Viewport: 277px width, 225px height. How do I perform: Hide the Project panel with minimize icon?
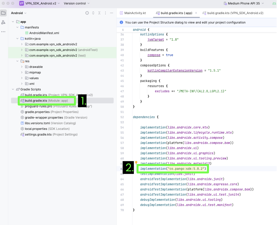[x=111, y=13]
